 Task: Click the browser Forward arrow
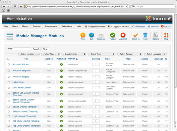click(x=8, y=6)
